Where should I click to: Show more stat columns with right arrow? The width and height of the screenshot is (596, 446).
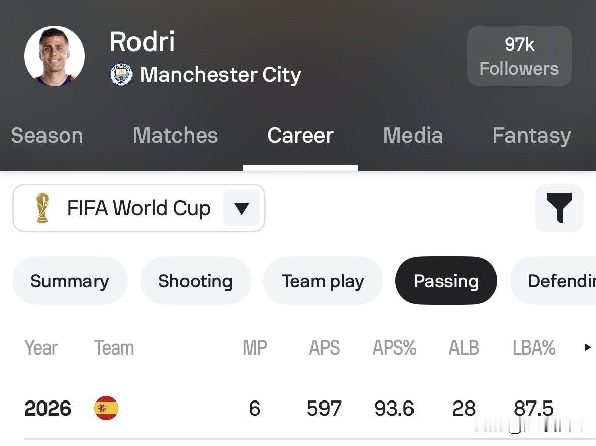[x=587, y=347]
